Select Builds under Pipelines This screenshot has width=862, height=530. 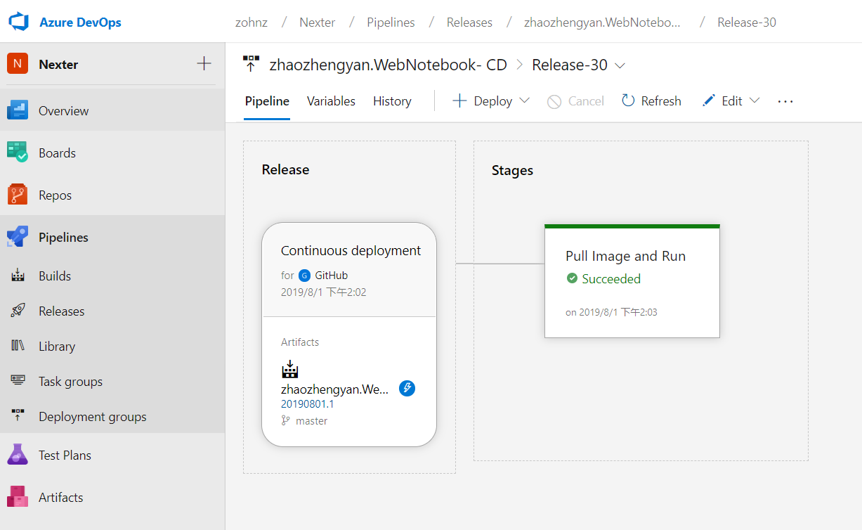coord(55,276)
